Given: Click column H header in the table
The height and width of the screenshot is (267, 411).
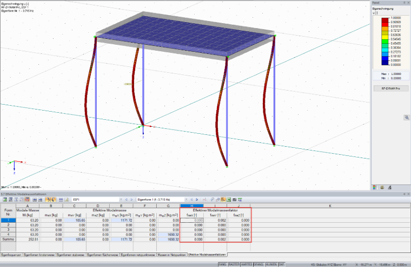Looking at the screenshot, I should click(x=191, y=206).
